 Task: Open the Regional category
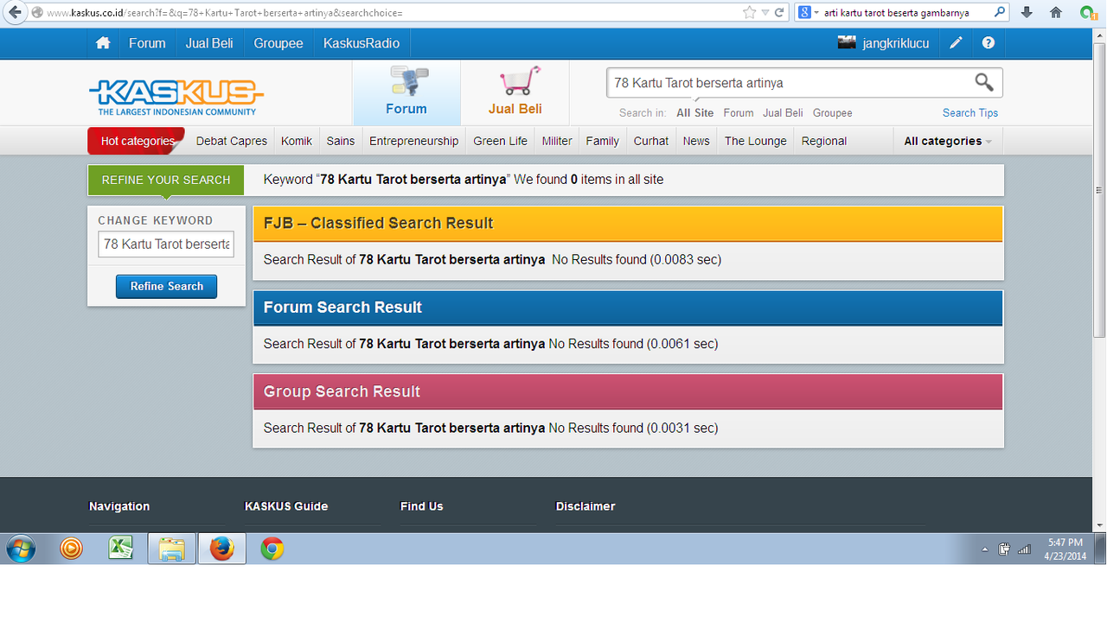[824, 141]
